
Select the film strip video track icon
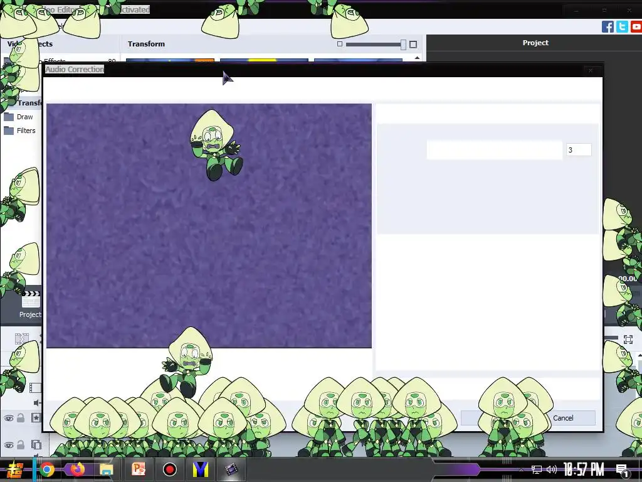click(x=36, y=387)
